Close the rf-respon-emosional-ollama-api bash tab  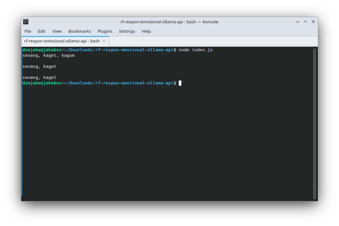(x=104, y=41)
